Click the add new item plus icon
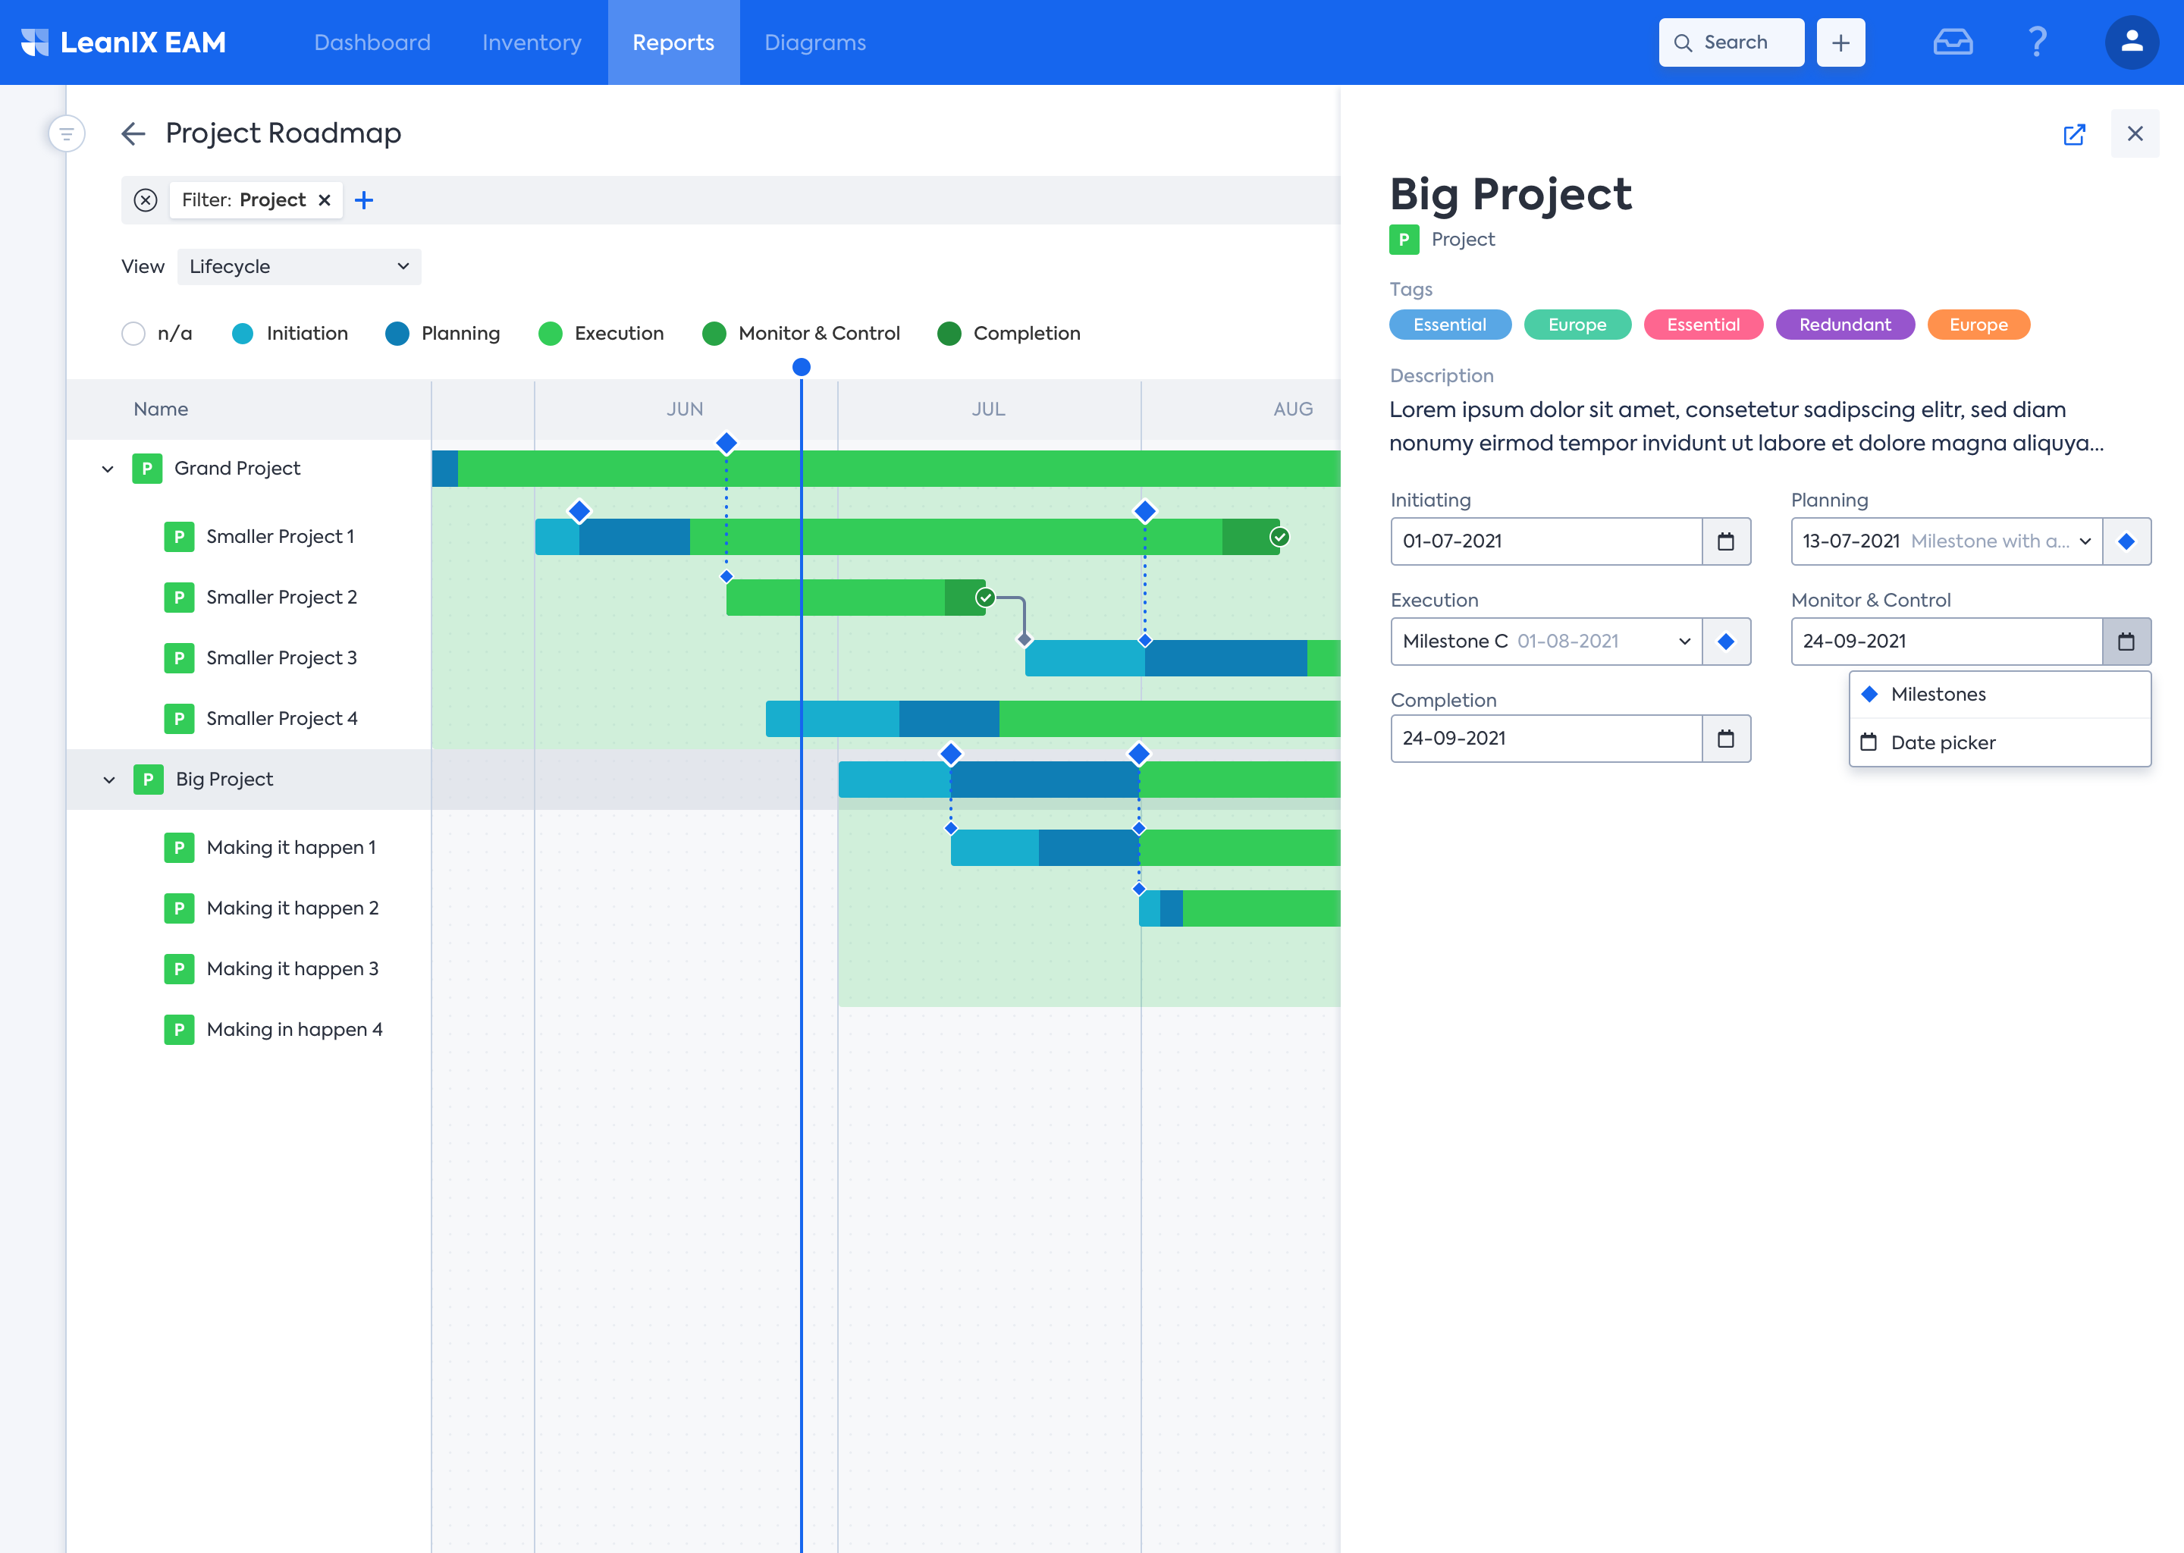This screenshot has height=1553, width=2184. 1841,42
